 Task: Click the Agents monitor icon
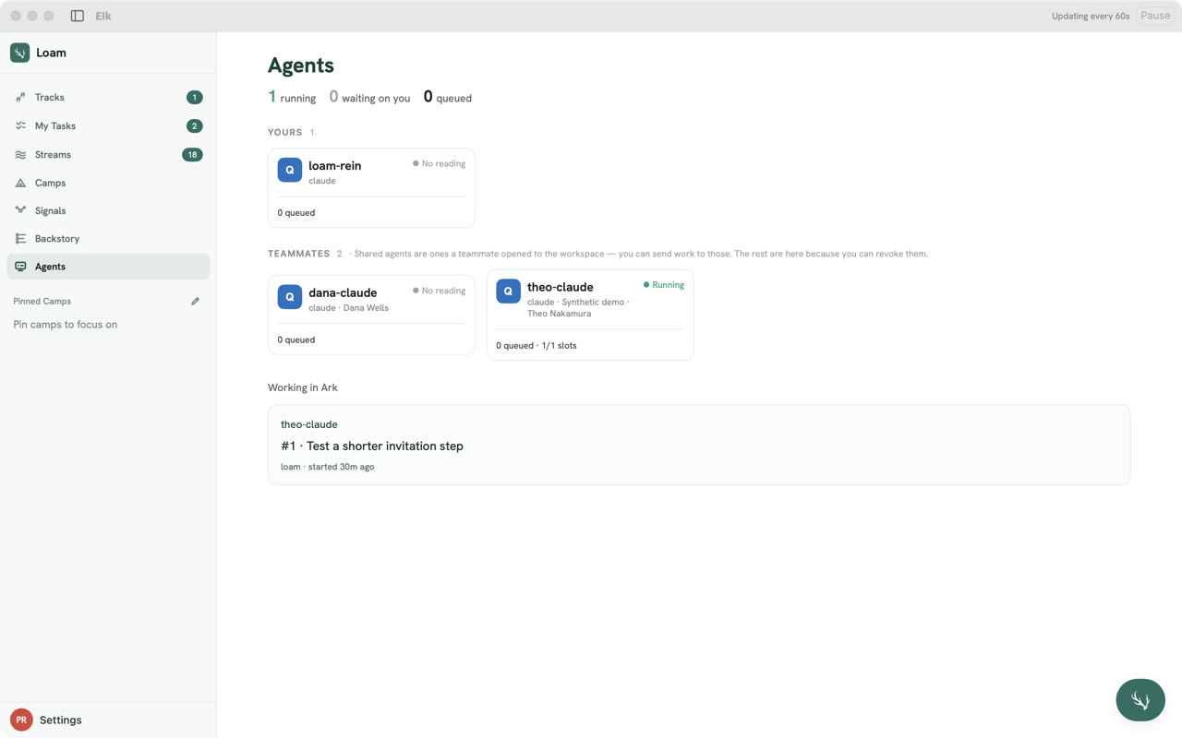(x=20, y=267)
